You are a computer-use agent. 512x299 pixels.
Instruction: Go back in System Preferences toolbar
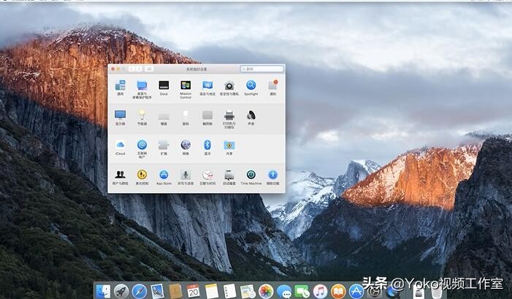click(132, 69)
